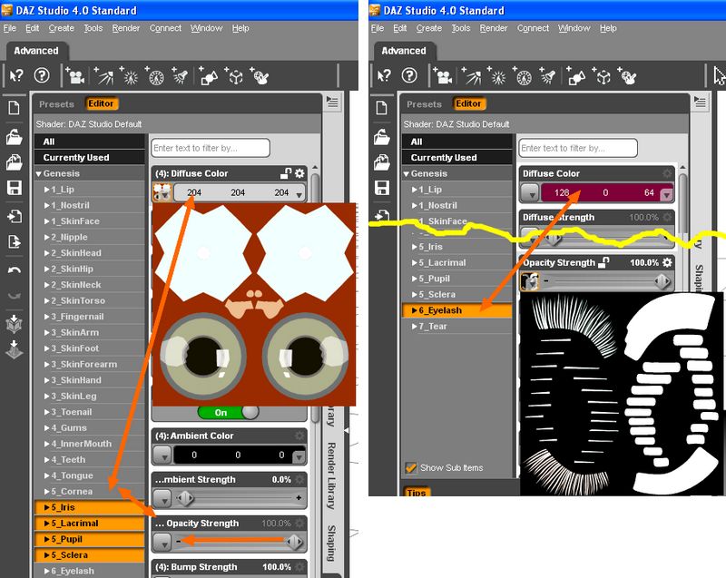Select 5_Sclera surface in left window
This screenshot has height=578, width=726.
[90, 554]
